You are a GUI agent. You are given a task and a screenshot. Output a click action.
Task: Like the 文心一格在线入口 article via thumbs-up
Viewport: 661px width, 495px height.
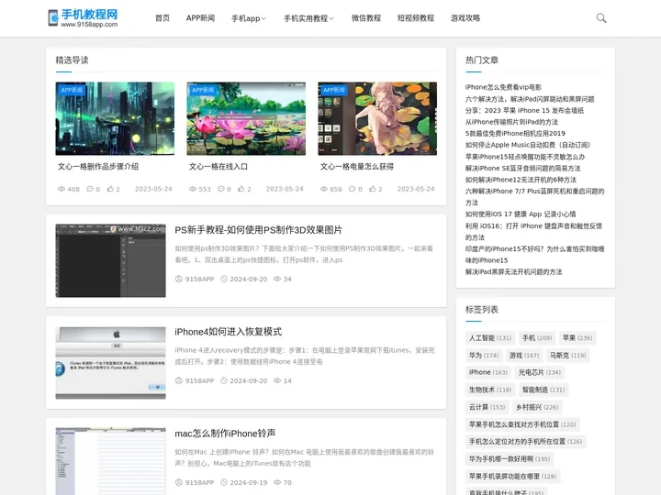[241, 189]
